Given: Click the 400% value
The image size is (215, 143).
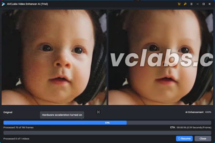Looking at the screenshot, I should coord(208,112).
